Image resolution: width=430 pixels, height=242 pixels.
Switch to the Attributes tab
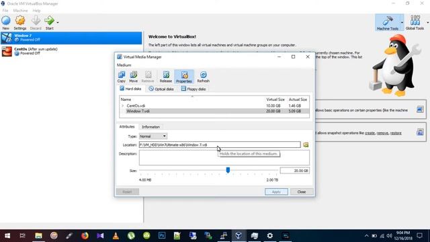tap(127, 127)
